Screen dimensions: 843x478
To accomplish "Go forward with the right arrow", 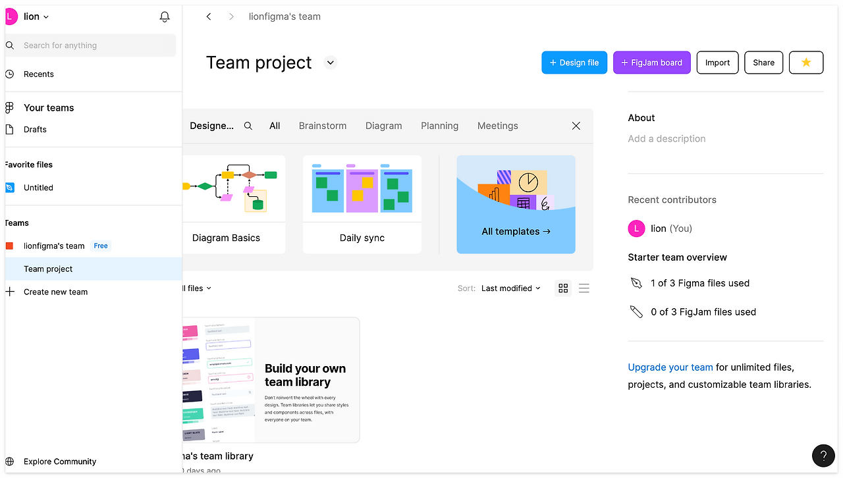I will (231, 16).
